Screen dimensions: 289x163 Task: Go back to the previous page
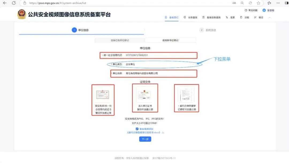point(5,3)
